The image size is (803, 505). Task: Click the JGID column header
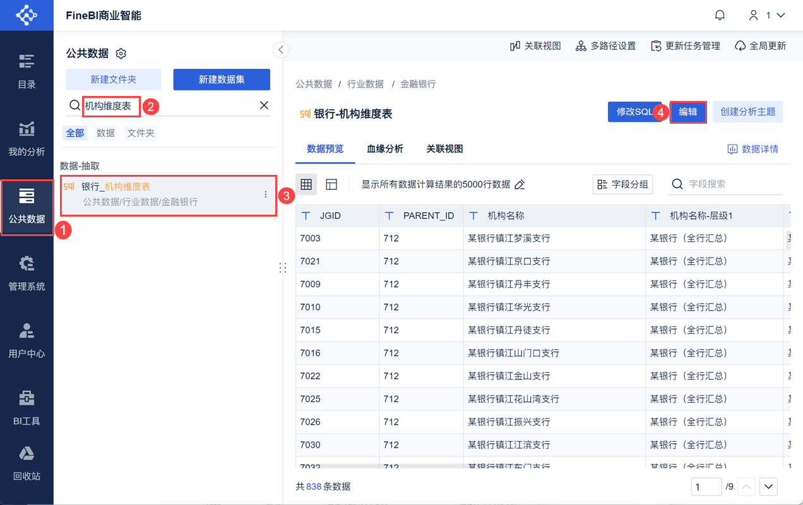337,216
